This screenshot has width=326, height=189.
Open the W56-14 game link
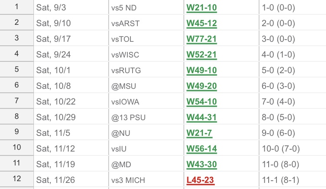tap(201, 148)
